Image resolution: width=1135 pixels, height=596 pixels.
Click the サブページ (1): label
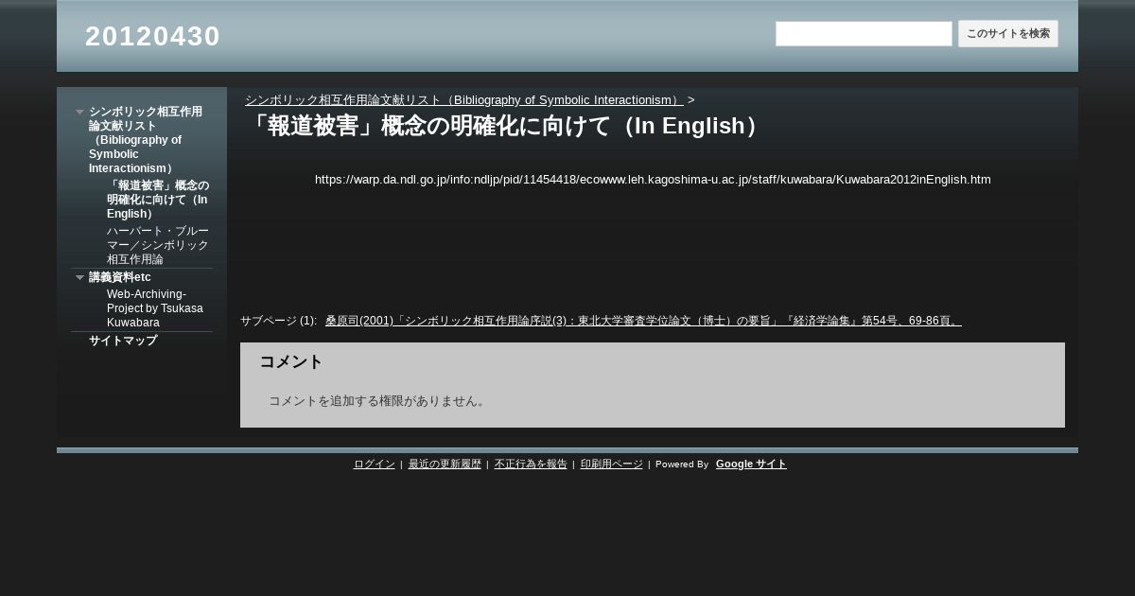pyautogui.click(x=278, y=321)
